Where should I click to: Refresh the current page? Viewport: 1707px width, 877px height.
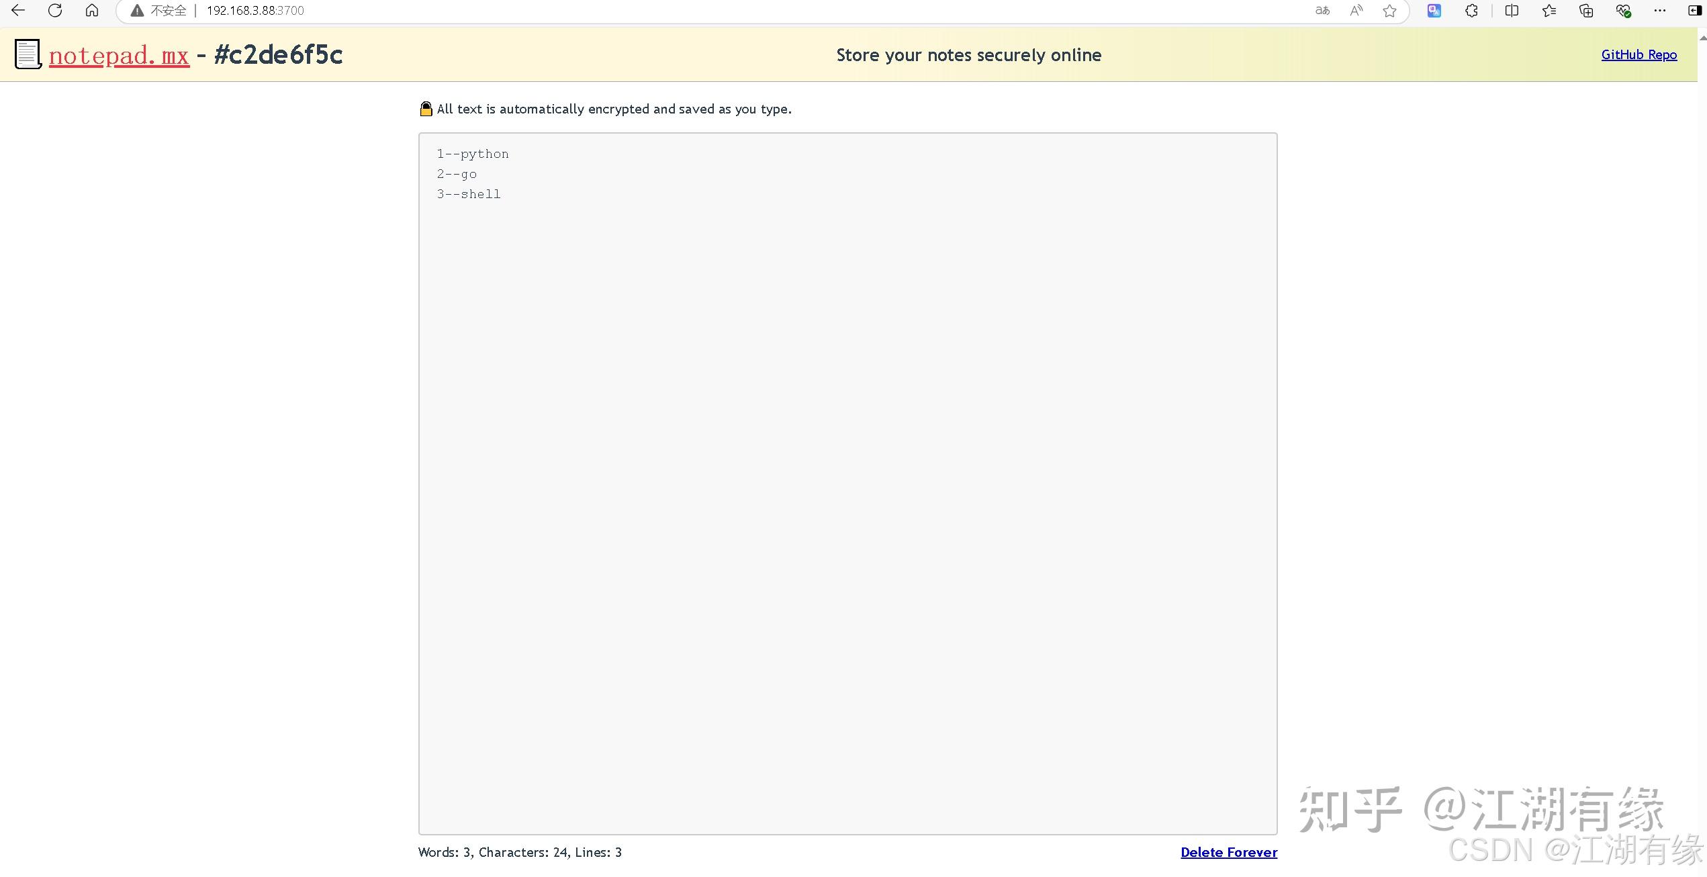pyautogui.click(x=55, y=10)
